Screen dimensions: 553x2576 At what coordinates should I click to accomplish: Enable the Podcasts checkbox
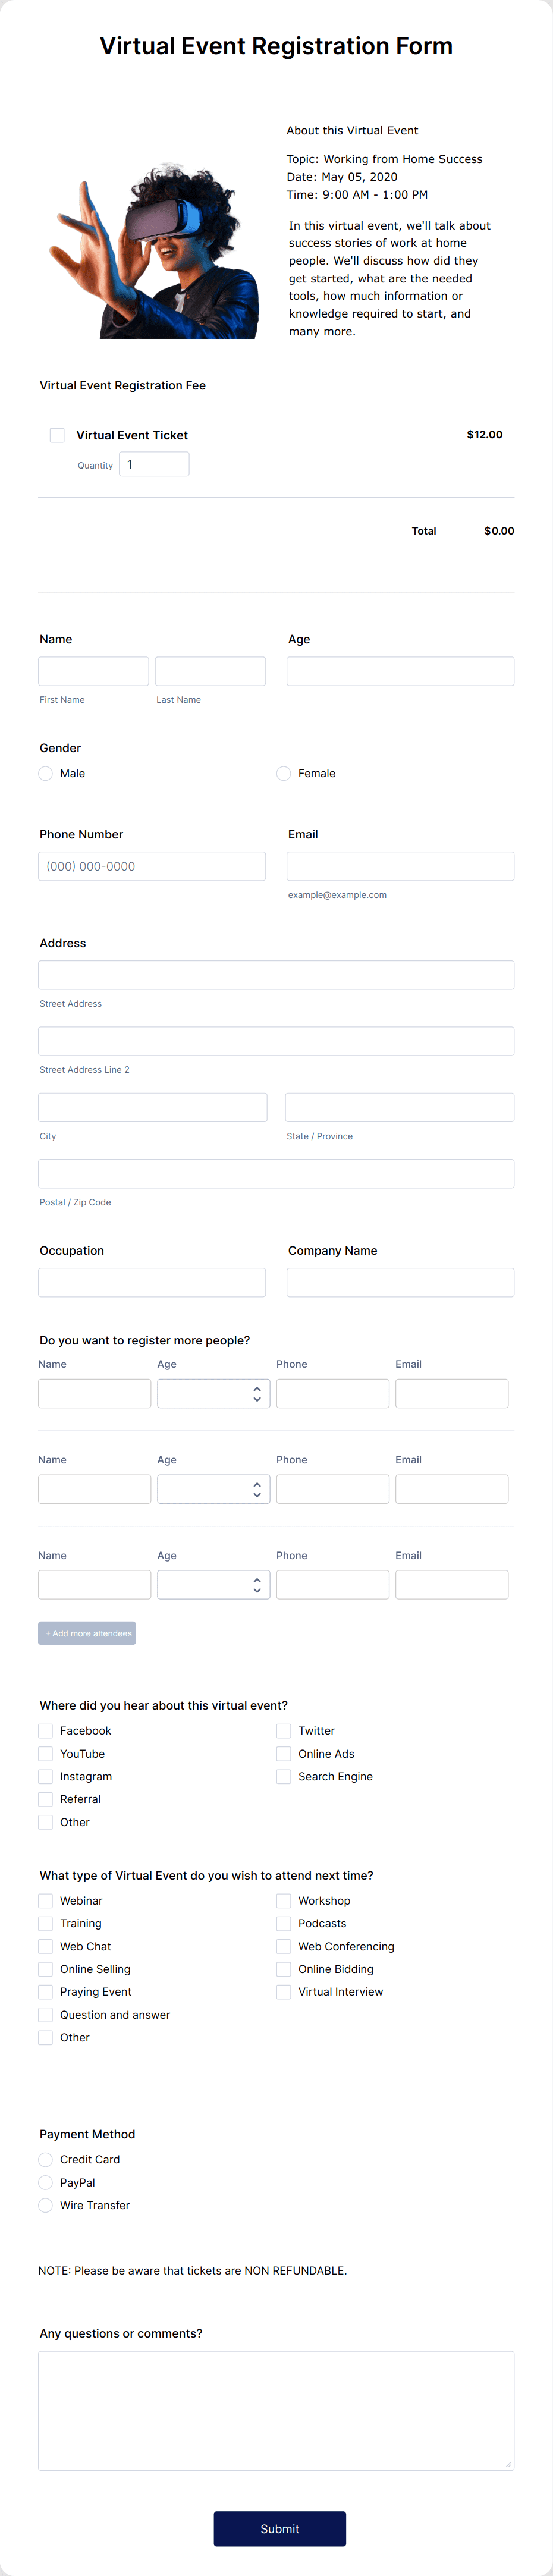(x=284, y=1923)
